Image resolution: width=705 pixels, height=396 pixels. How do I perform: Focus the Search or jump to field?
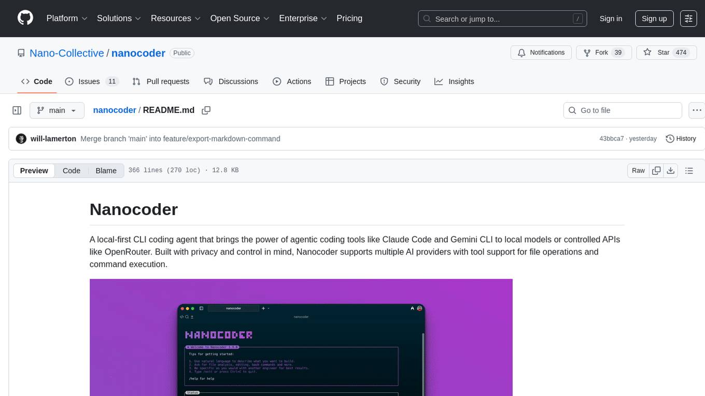[x=502, y=19]
